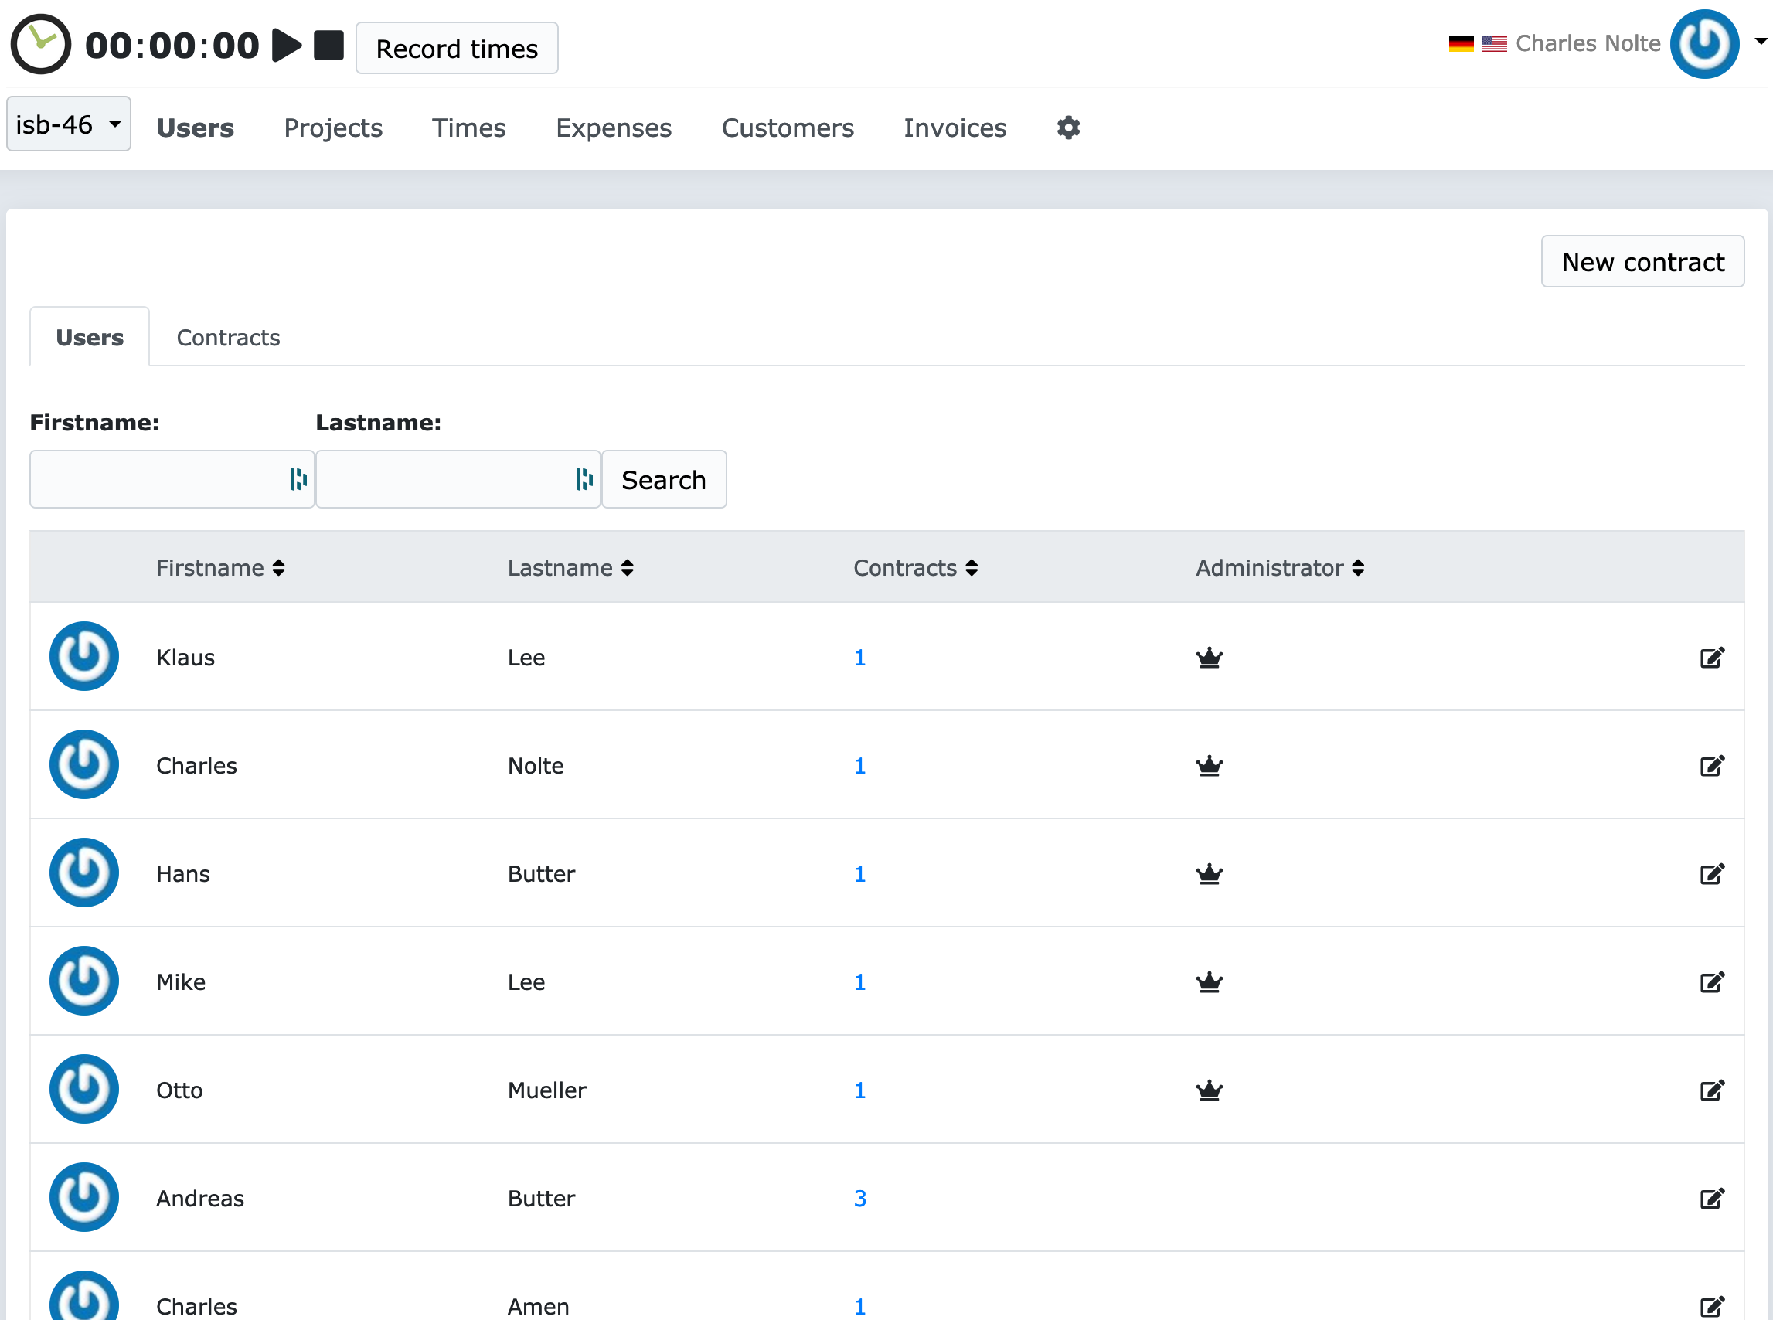The width and height of the screenshot is (1773, 1320).
Task: Stop the timer with stop button
Action: (328, 46)
